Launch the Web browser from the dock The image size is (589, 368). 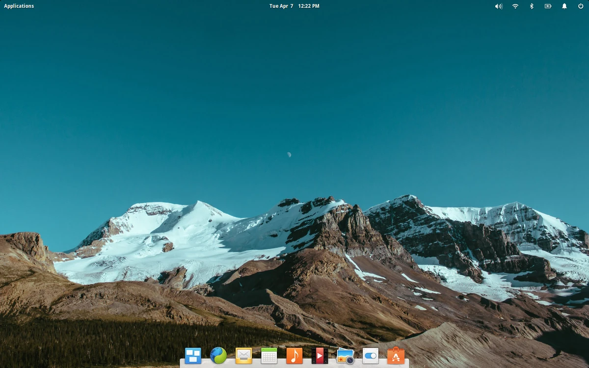pos(217,356)
